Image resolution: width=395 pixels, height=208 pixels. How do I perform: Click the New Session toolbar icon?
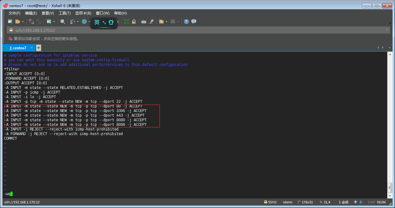coord(10,22)
